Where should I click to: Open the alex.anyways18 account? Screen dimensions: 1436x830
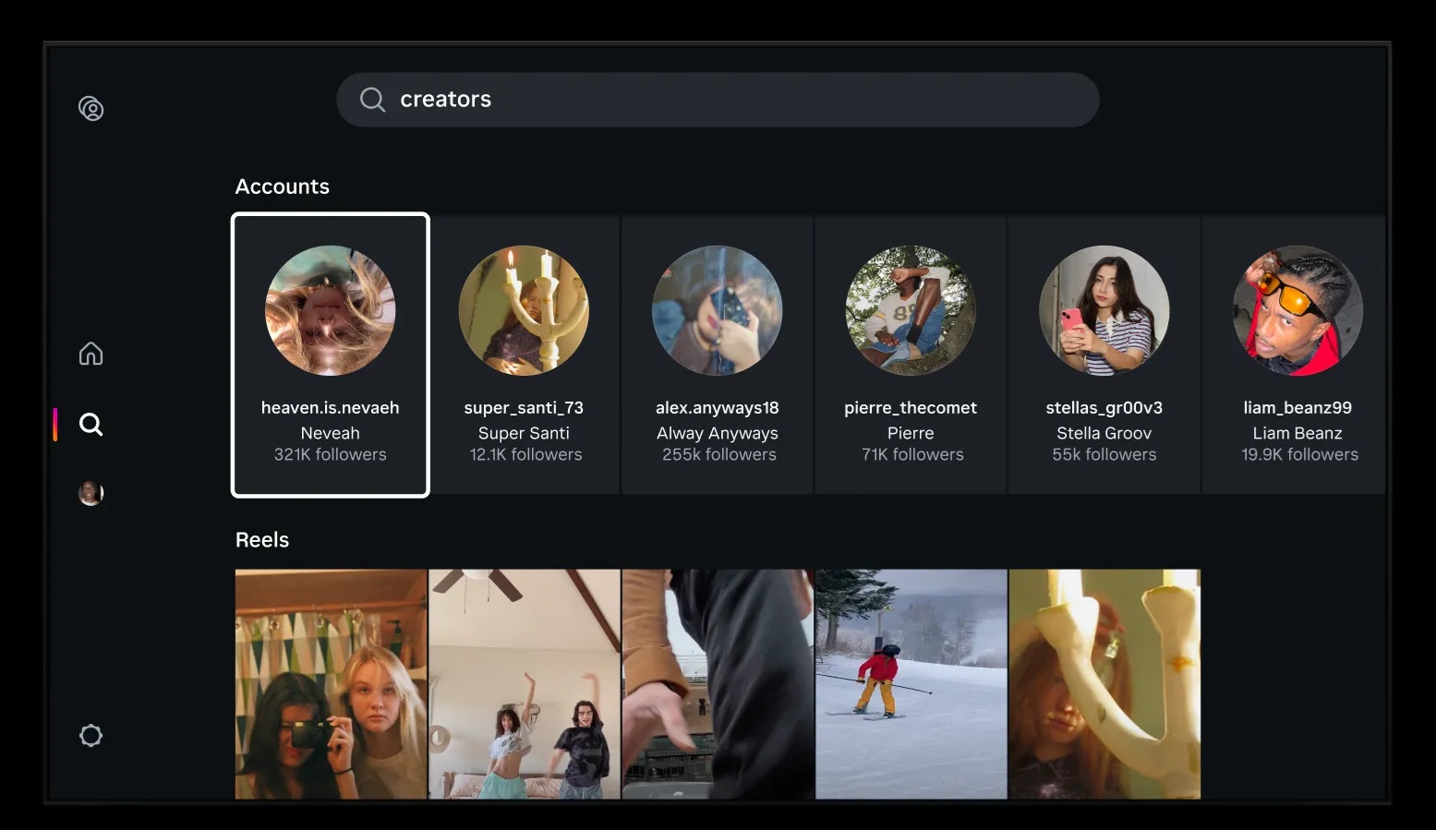click(717, 355)
